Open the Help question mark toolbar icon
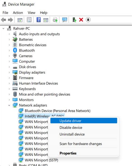This screenshot has height=166, width=132. tap(39, 20)
